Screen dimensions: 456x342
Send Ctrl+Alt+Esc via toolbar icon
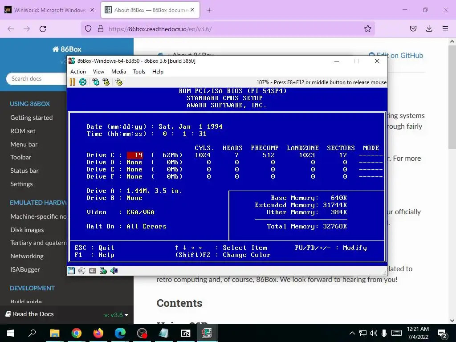tap(106, 82)
